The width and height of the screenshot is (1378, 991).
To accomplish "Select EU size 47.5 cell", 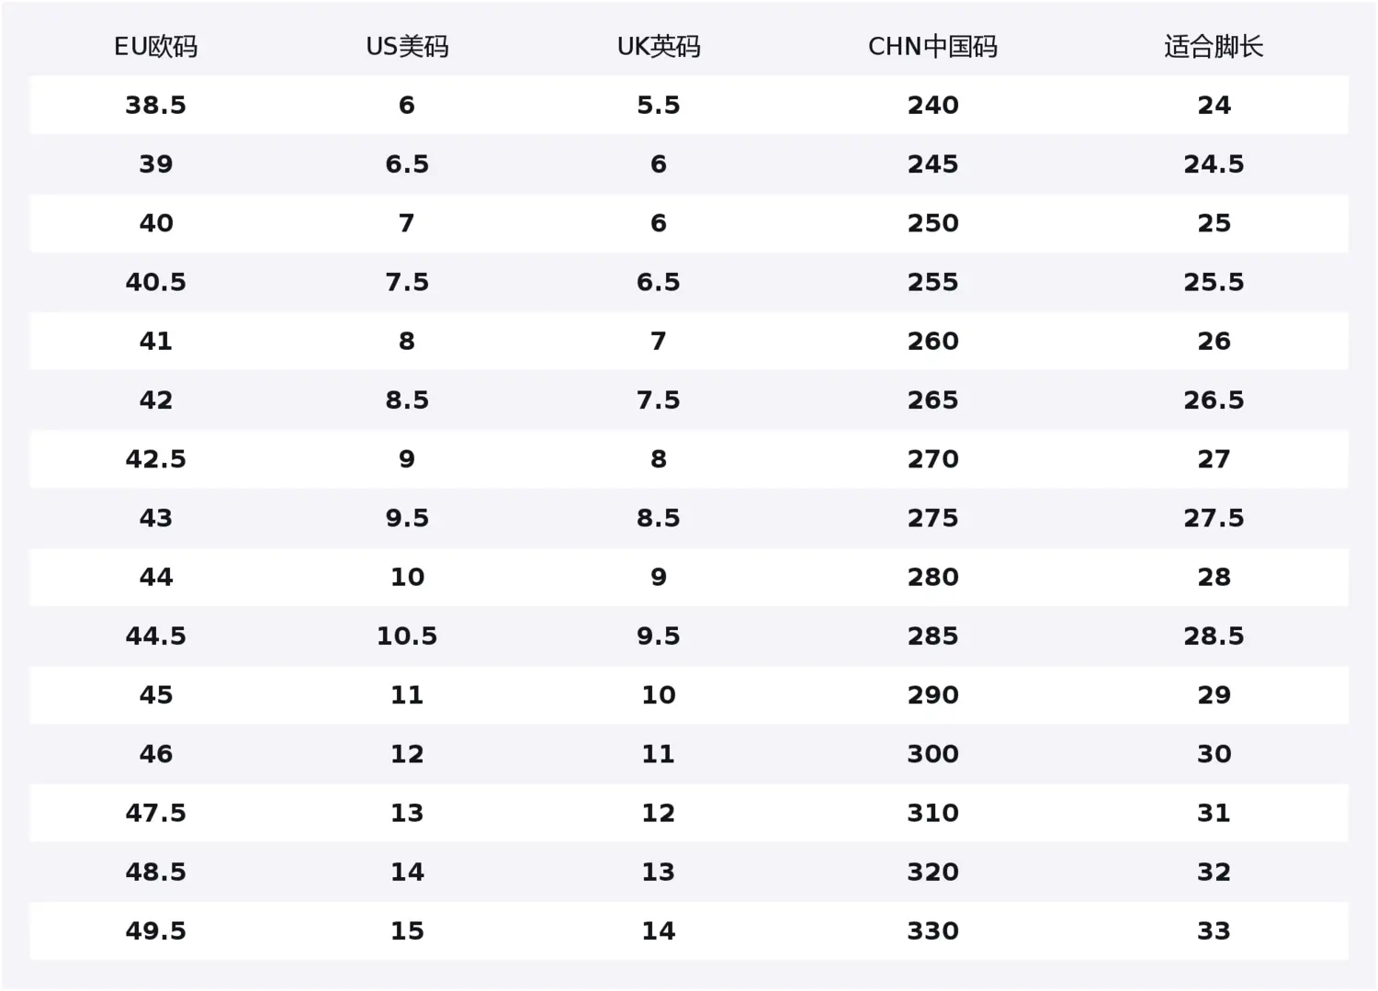I will pyautogui.click(x=155, y=813).
